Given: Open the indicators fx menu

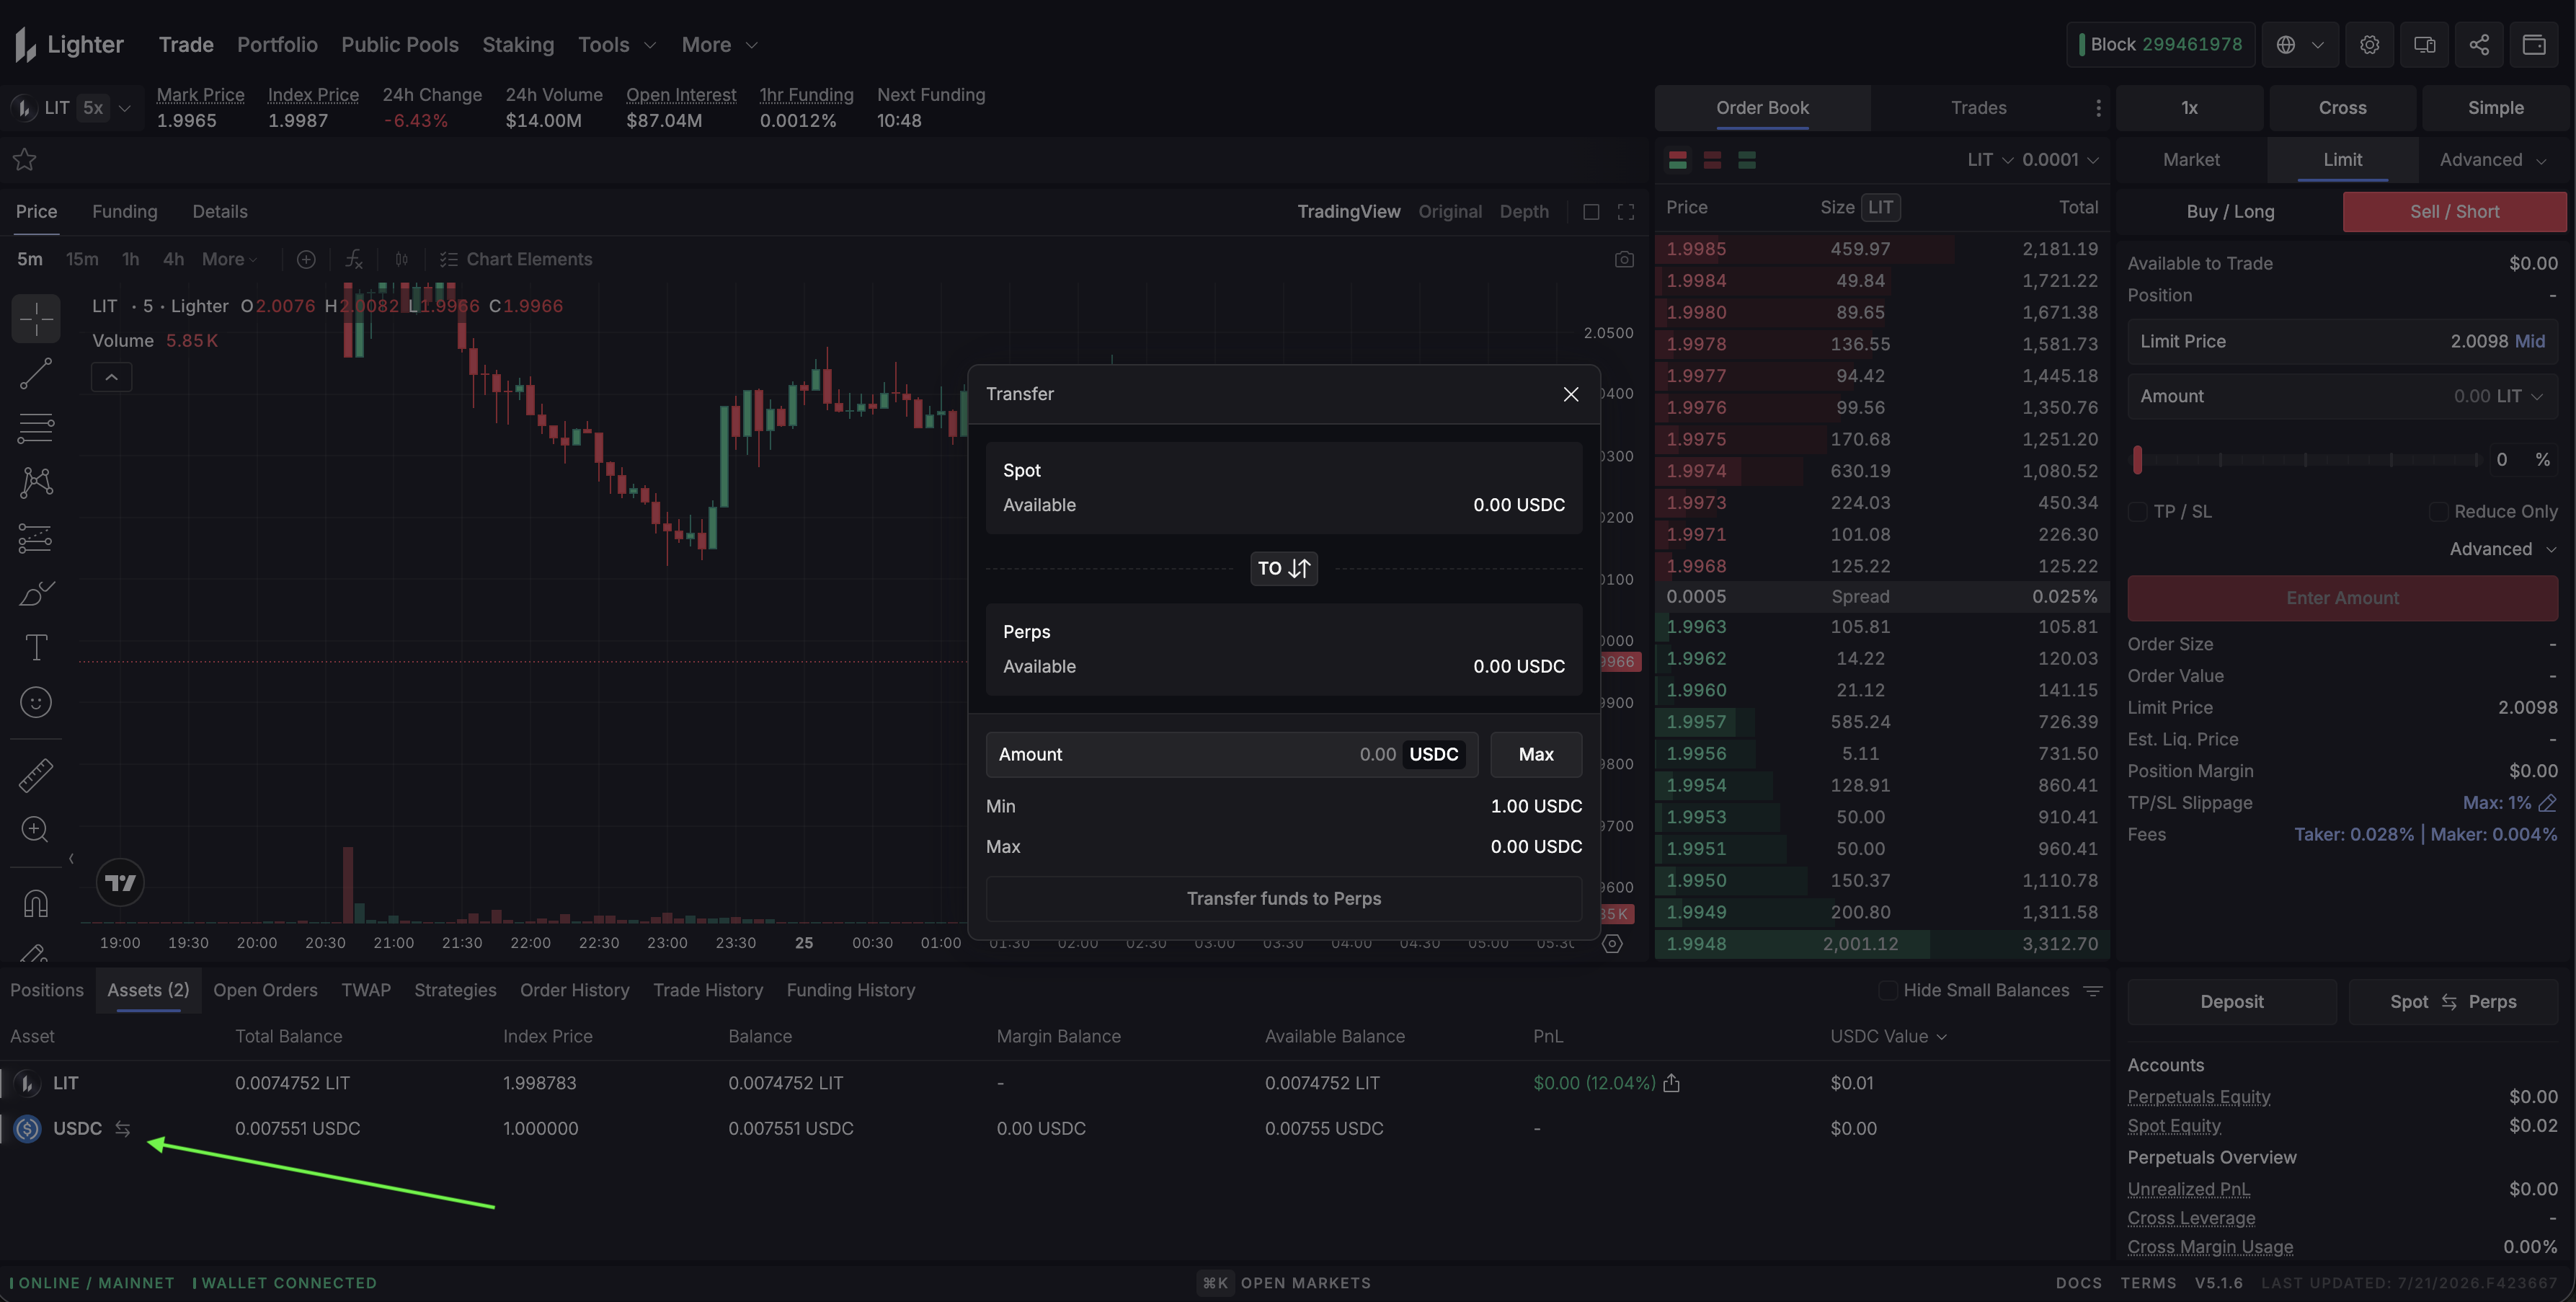Looking at the screenshot, I should 354,260.
